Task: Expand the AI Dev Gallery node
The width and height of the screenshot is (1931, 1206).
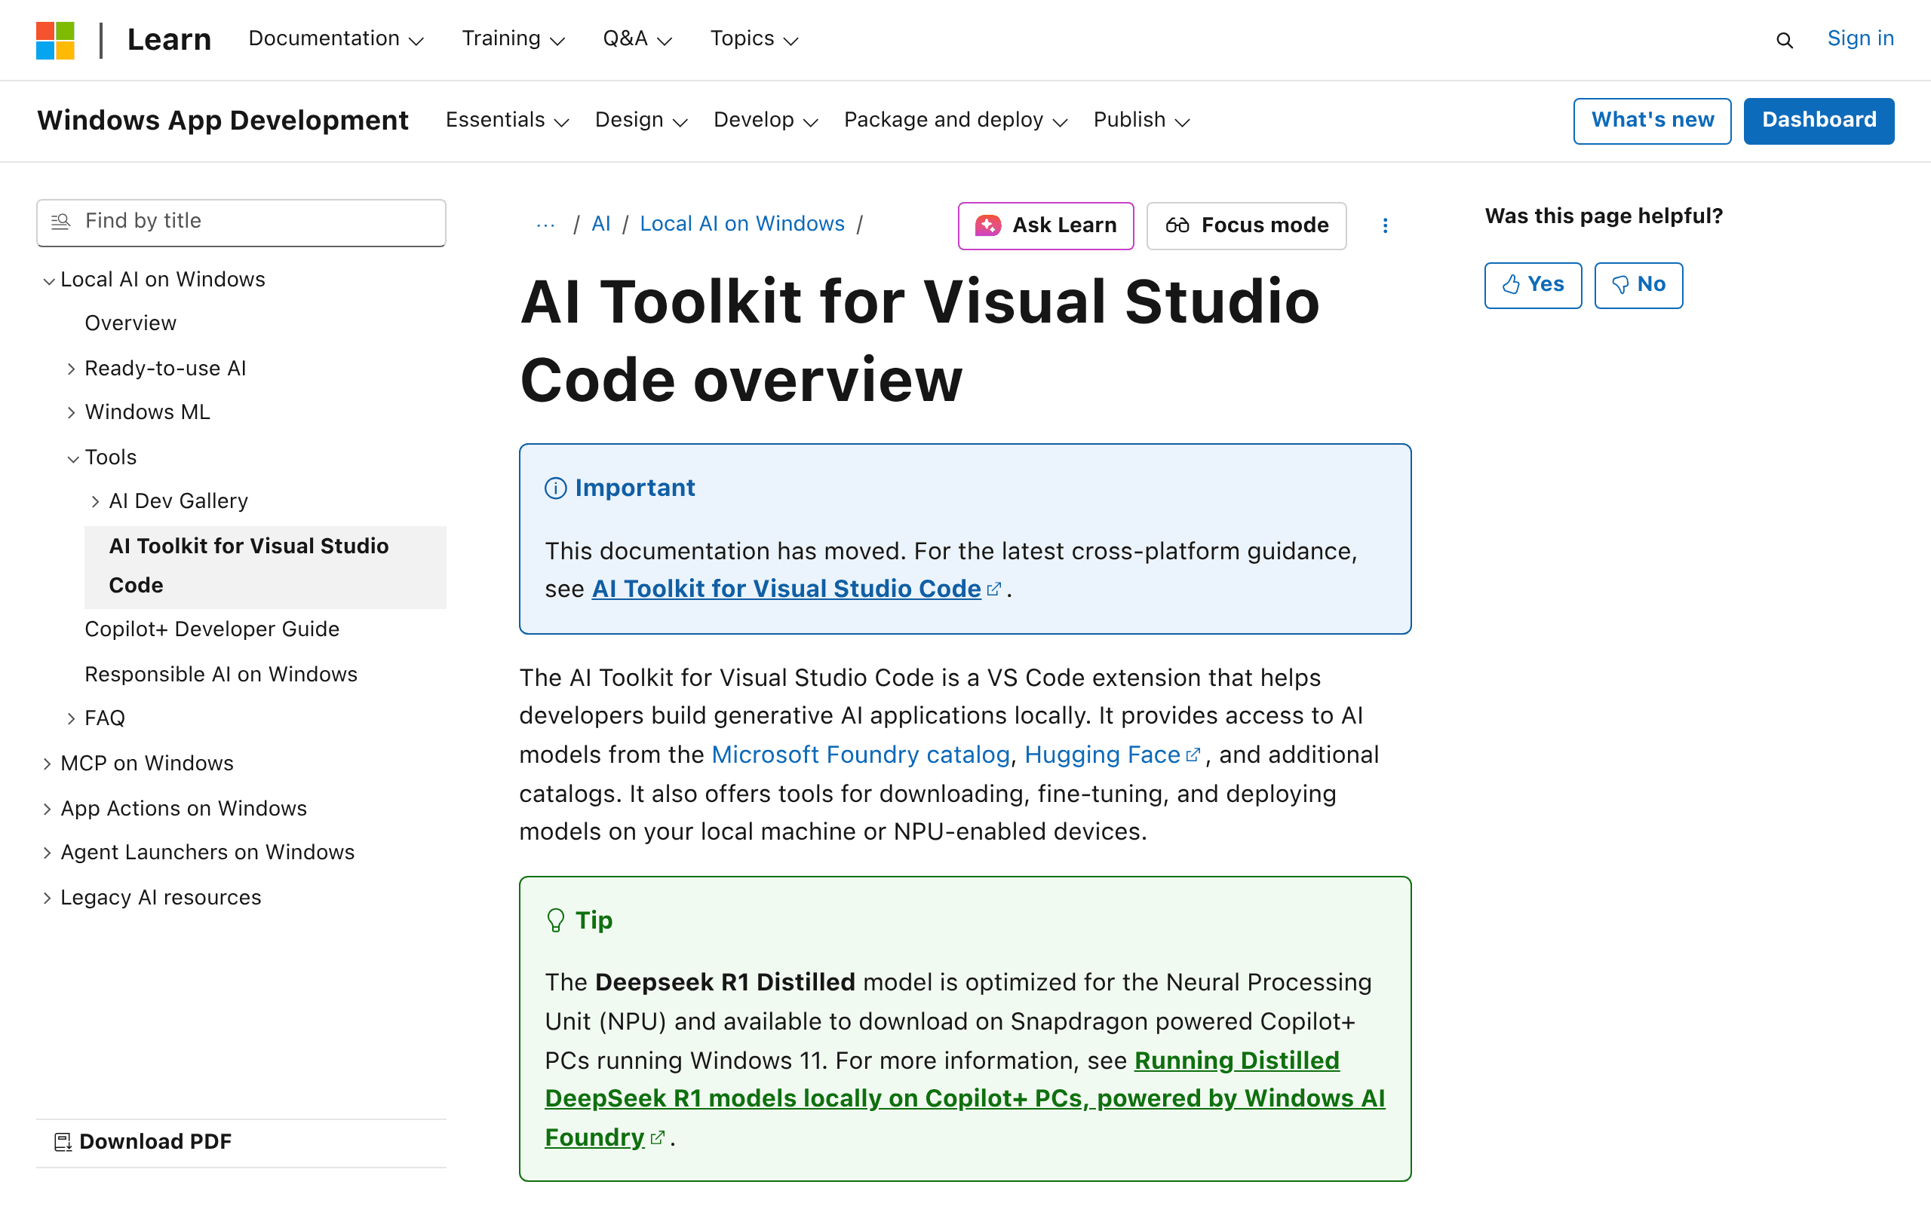Action: 95,502
